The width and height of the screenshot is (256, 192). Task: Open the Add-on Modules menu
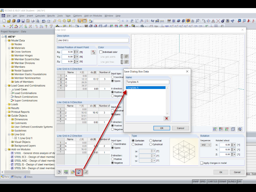click(x=93, y=16)
